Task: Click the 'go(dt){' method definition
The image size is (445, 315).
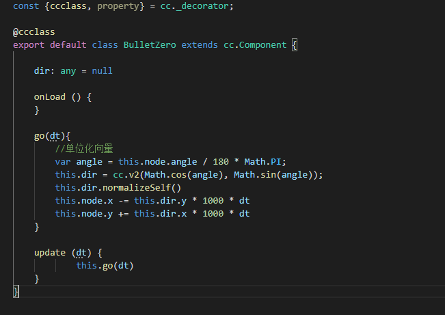Action: point(52,136)
